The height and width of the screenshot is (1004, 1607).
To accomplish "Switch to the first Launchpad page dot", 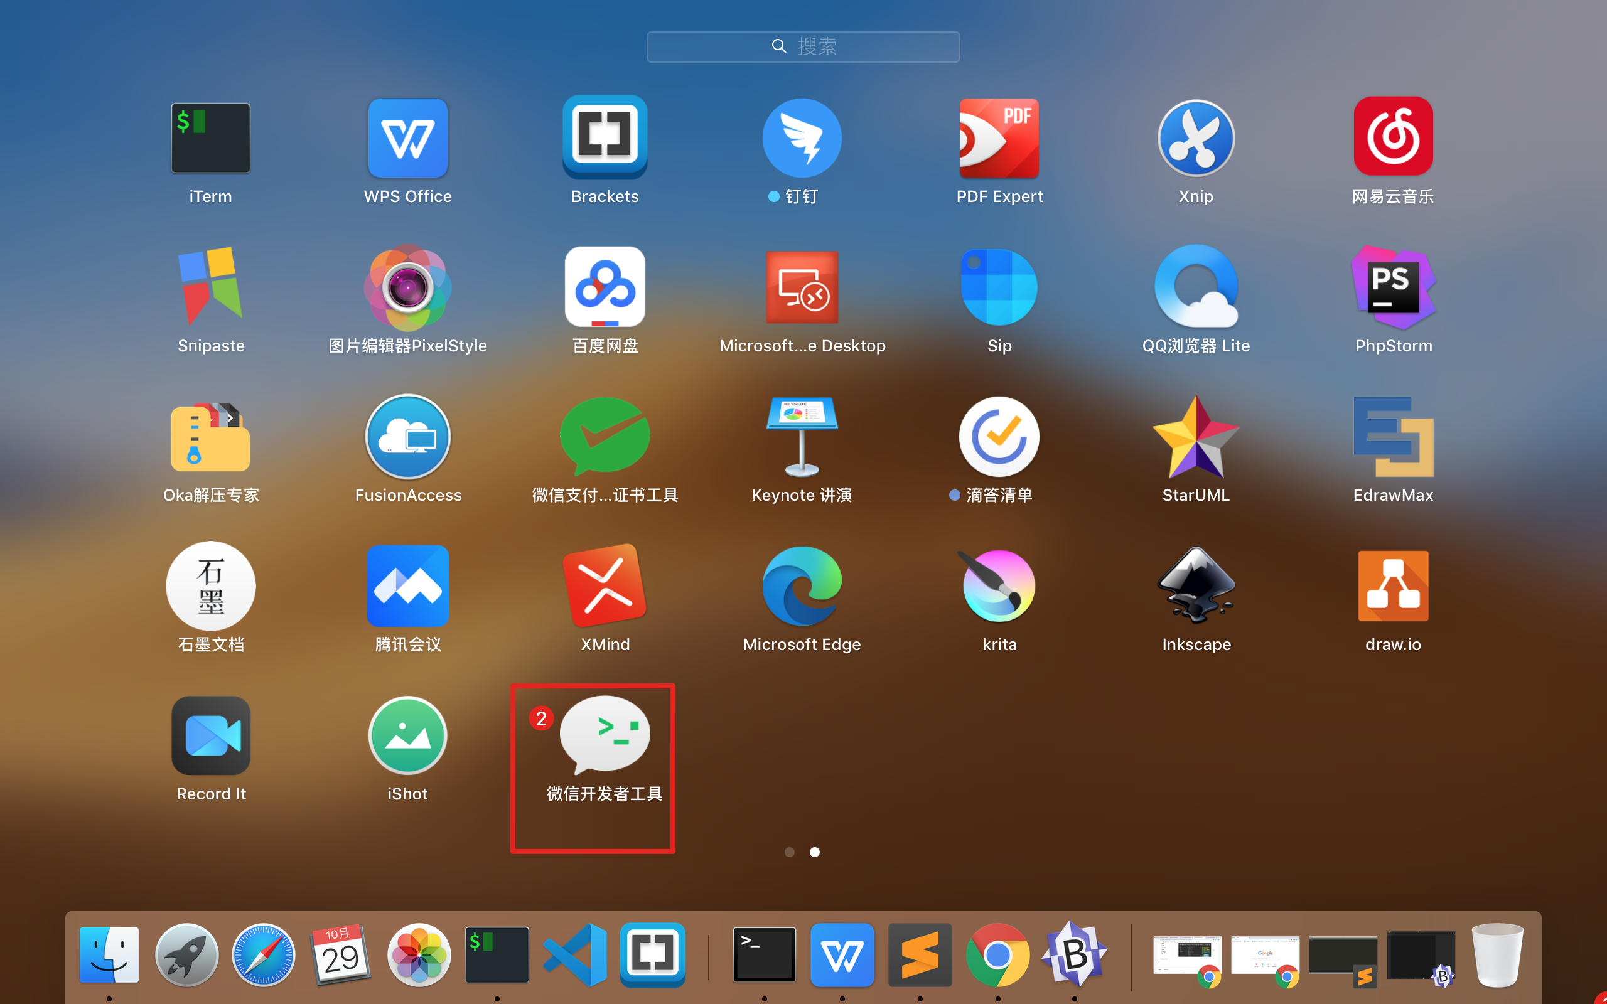I will [790, 852].
